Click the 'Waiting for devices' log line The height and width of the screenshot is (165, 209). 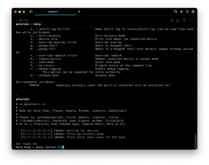coord(58,131)
